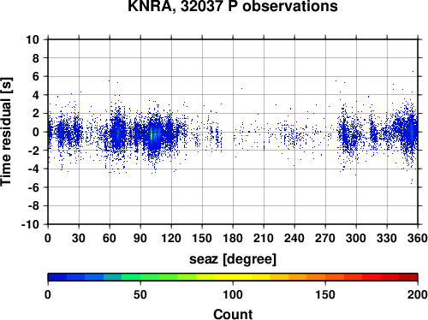Screen dimensions: 428x320
Task: Select the dark red end of colorbar
Action: (x=408, y=277)
